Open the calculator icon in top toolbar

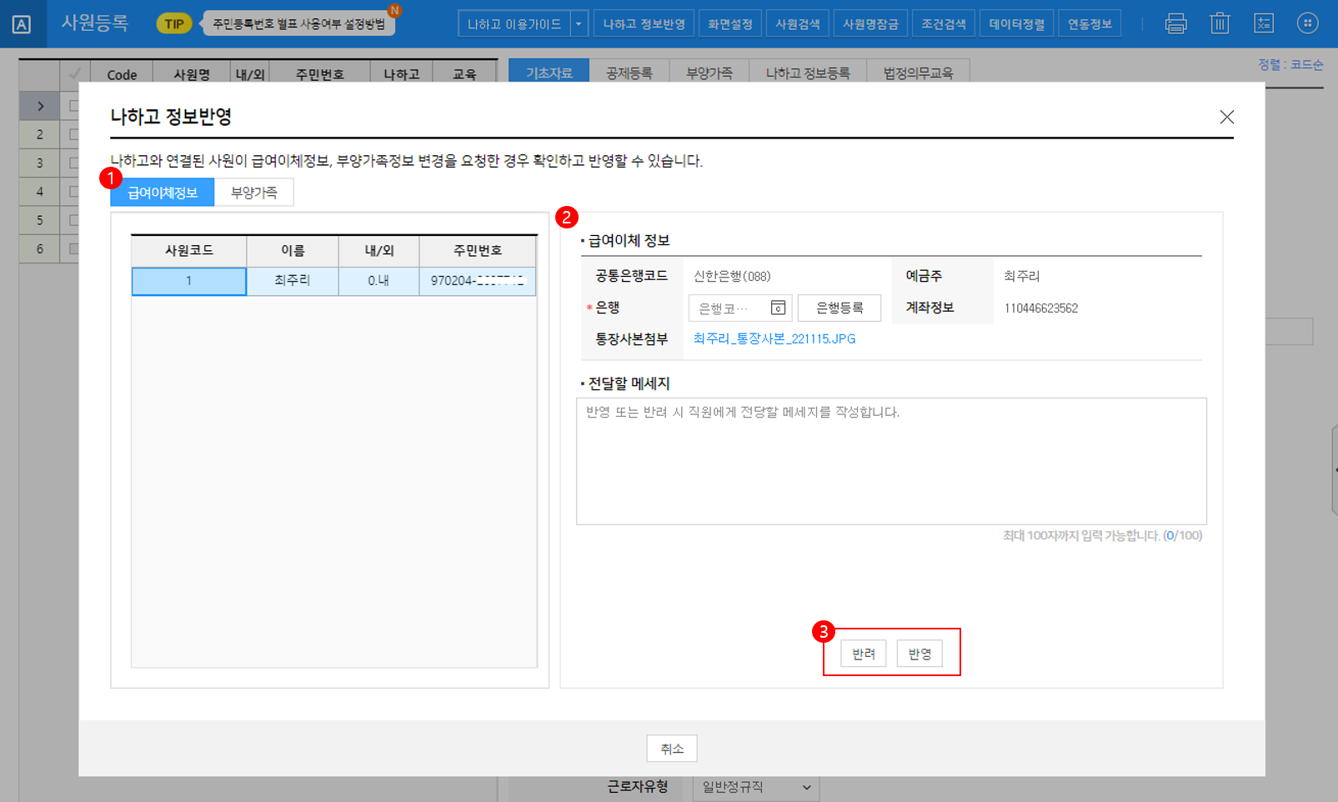tap(1264, 23)
